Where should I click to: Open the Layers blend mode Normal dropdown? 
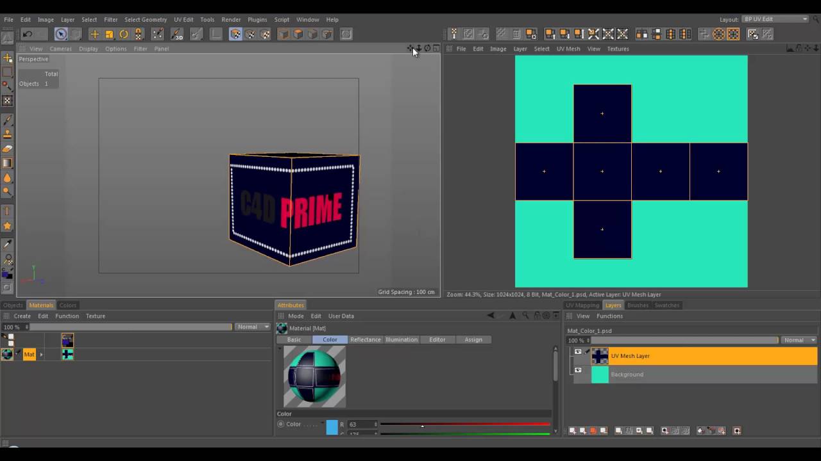tap(799, 340)
